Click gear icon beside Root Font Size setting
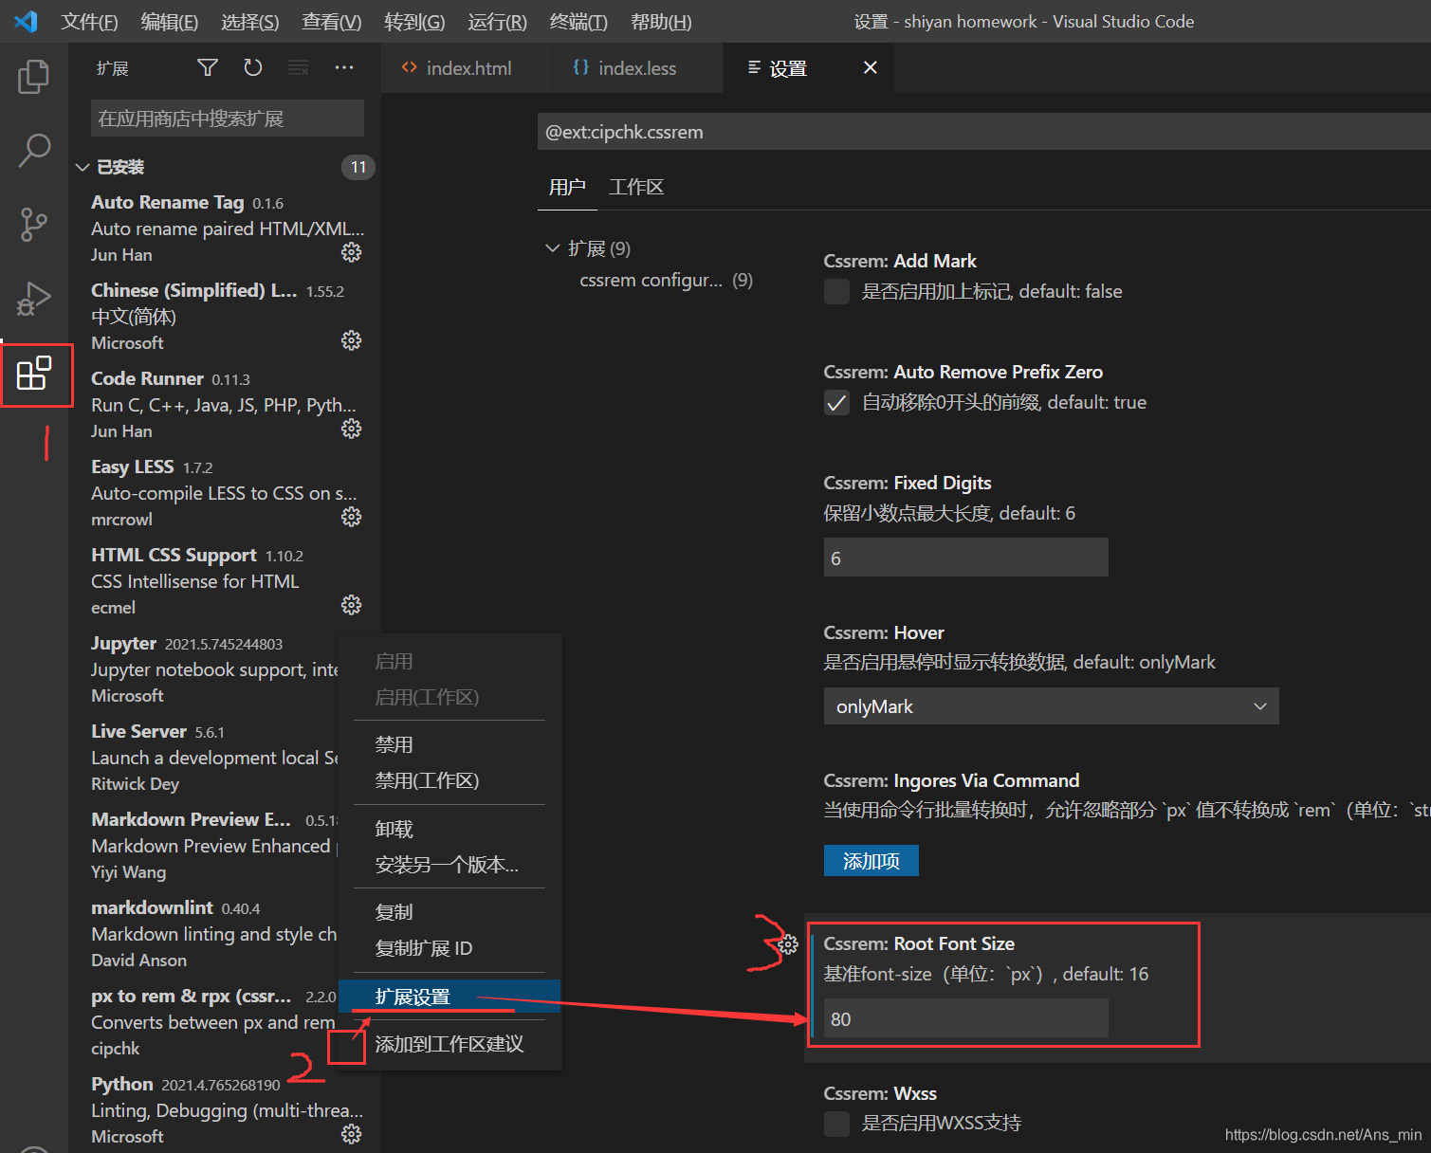The width and height of the screenshot is (1431, 1153). click(788, 945)
